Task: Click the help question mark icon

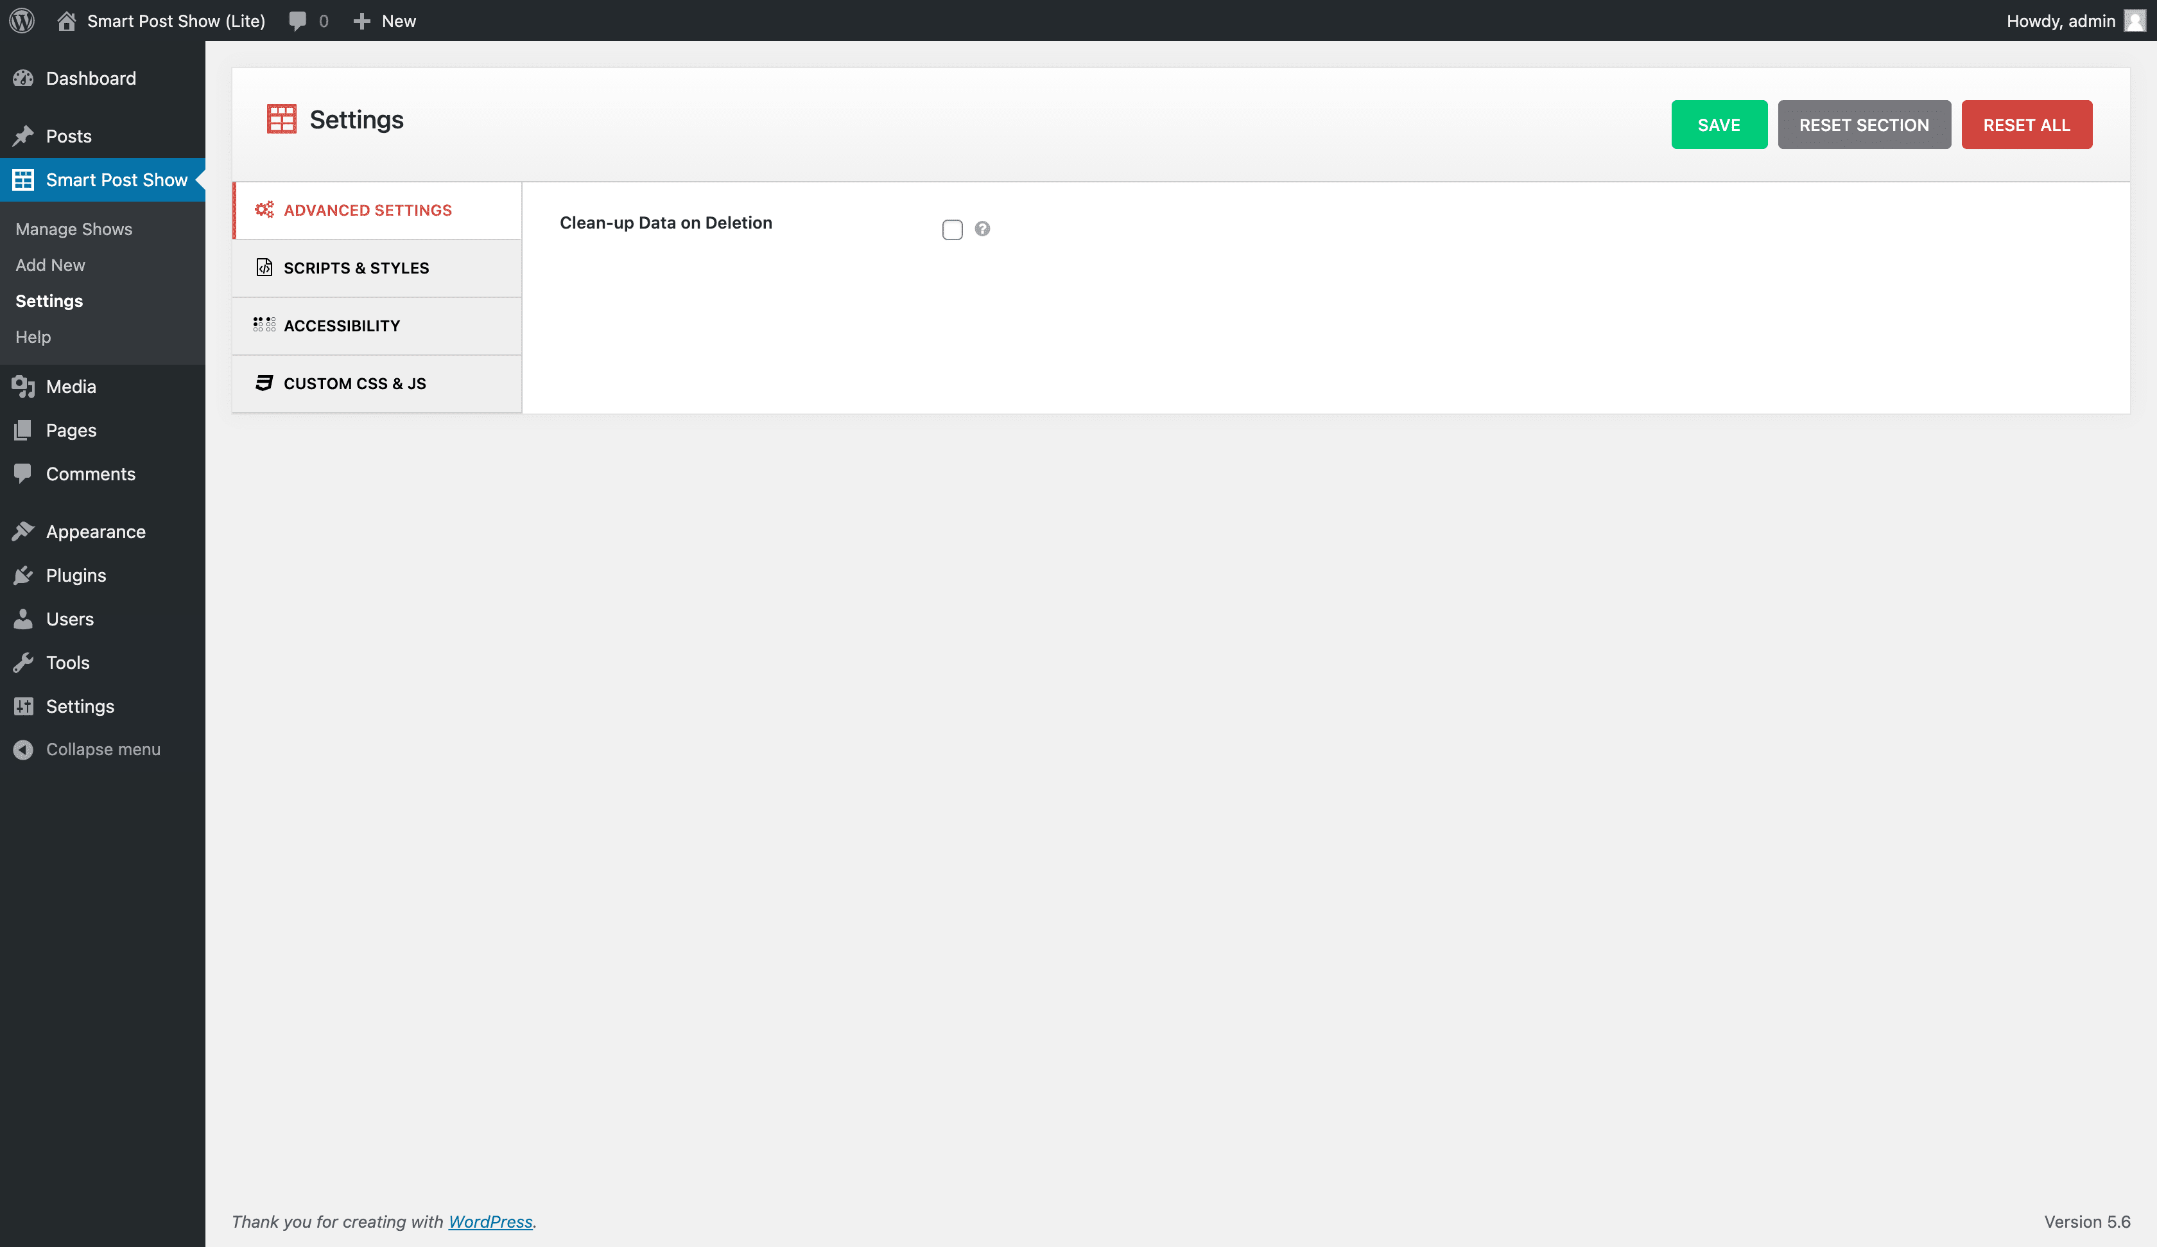Action: point(982,229)
